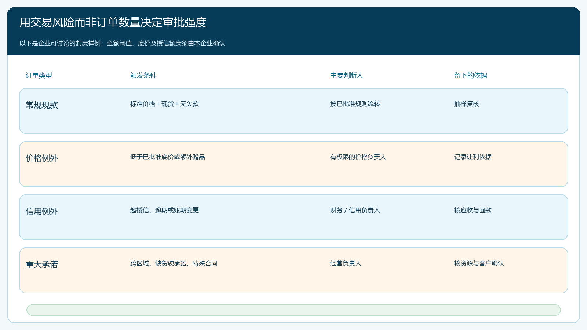
Task: Select the subtitle starting with 以下是企业可讨论的制度样例
Action: coord(122,43)
